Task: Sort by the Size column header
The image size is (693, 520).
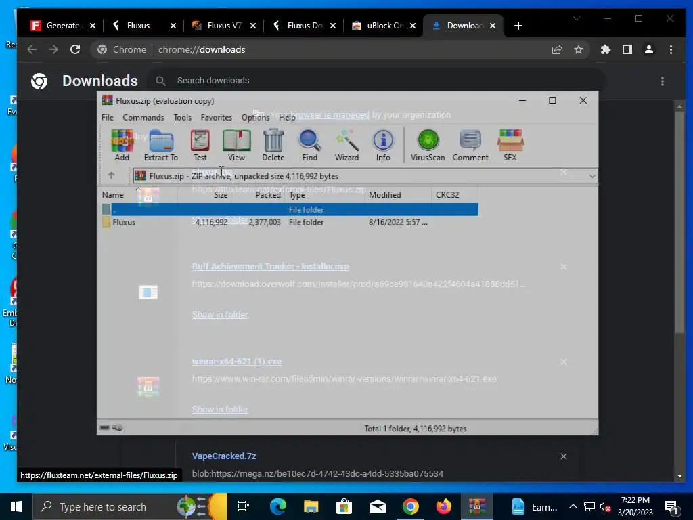Action: point(204,195)
